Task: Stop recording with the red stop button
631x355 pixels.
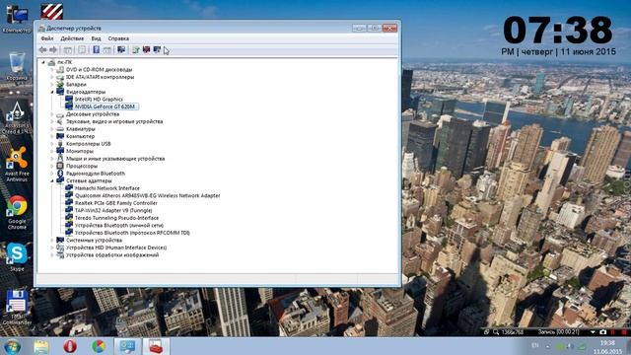Action: (x=624, y=332)
